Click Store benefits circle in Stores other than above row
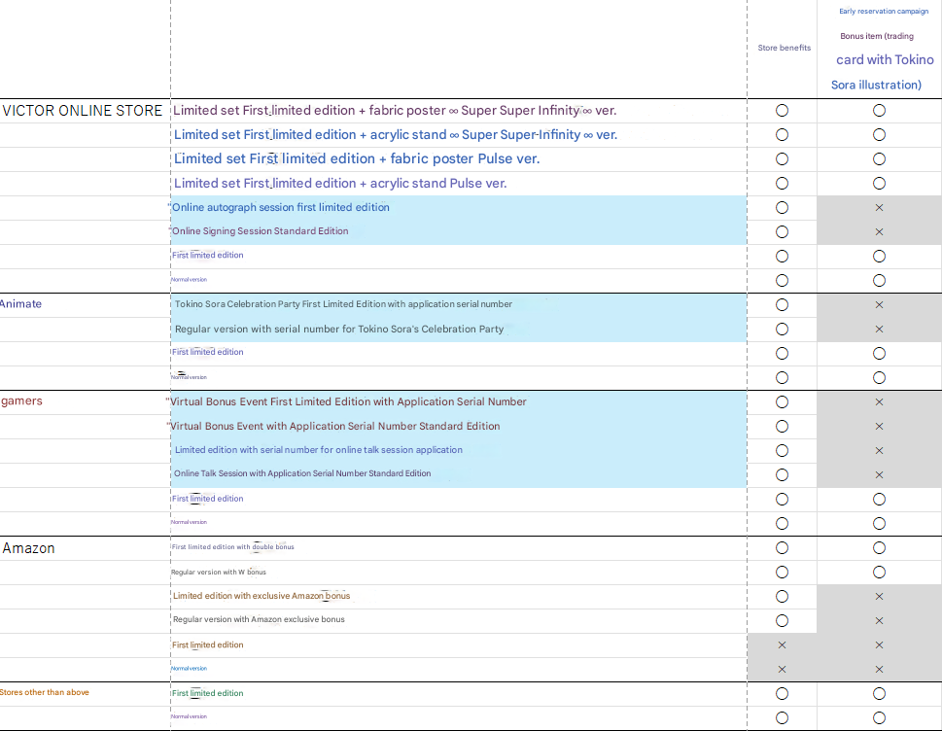The width and height of the screenshot is (942, 731). (x=782, y=694)
